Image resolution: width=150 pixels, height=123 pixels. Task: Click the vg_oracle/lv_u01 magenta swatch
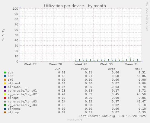pyautogui.click(x=5, y=91)
